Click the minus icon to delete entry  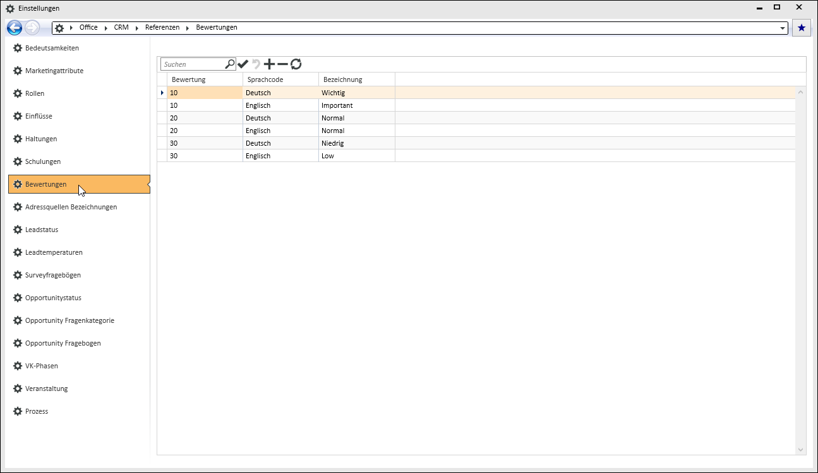(x=282, y=64)
